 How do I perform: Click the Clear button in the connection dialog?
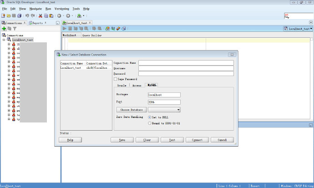click(x=147, y=140)
